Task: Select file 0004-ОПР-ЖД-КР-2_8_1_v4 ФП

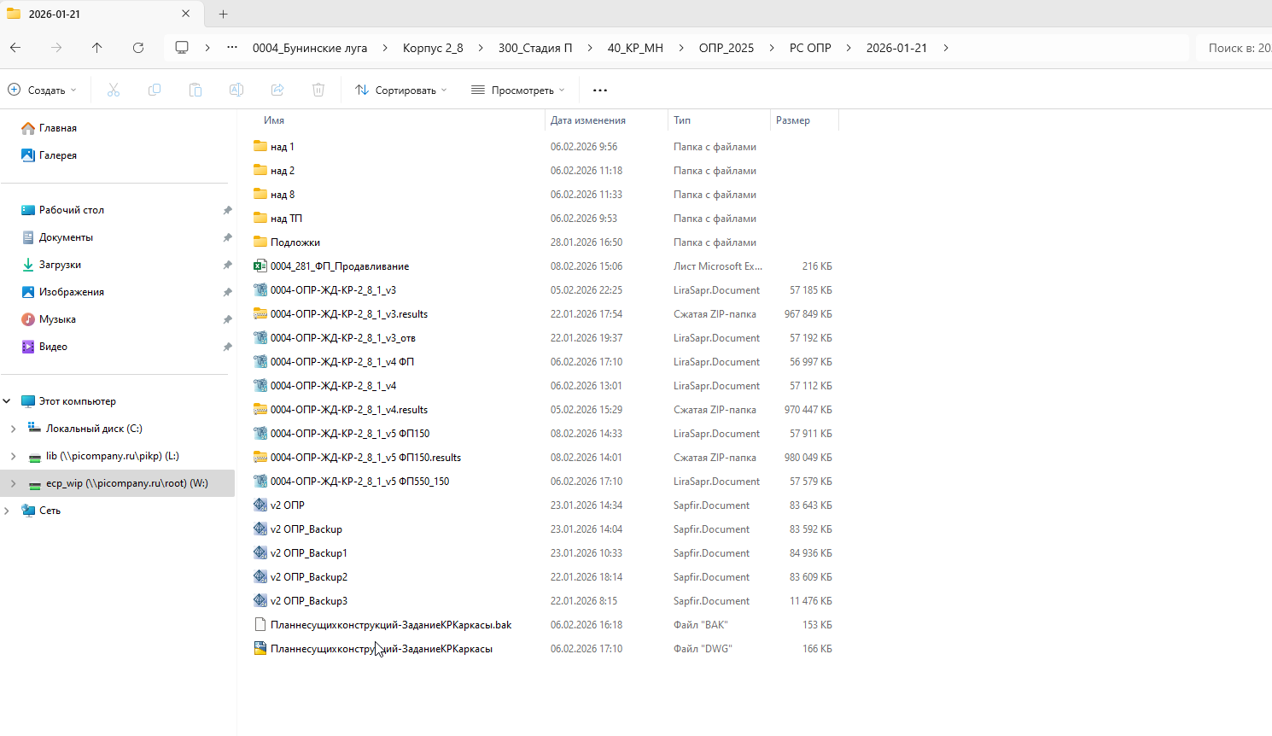Action: pos(342,362)
